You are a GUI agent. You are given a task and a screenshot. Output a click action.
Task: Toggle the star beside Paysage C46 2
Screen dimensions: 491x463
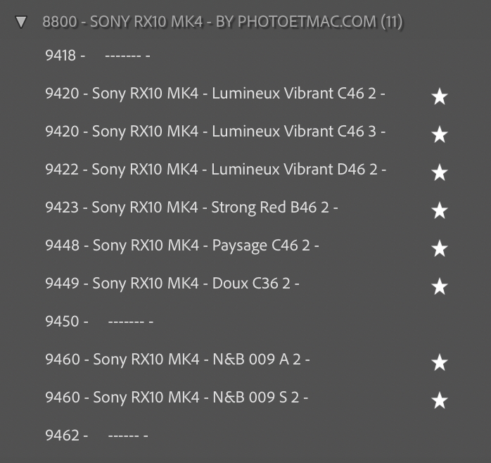pos(439,248)
